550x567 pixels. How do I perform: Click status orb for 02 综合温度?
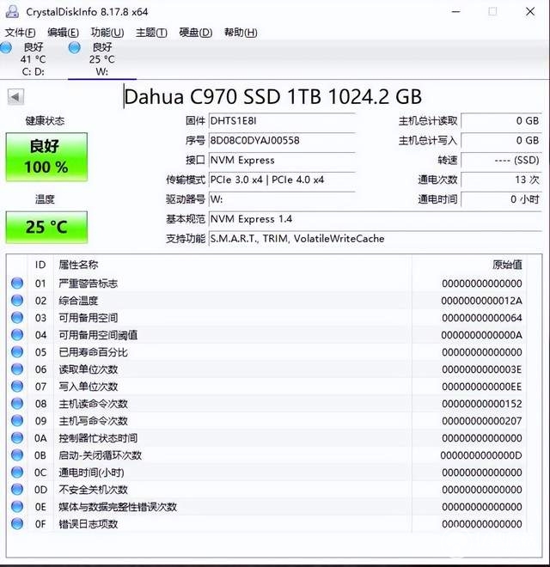[x=17, y=300]
